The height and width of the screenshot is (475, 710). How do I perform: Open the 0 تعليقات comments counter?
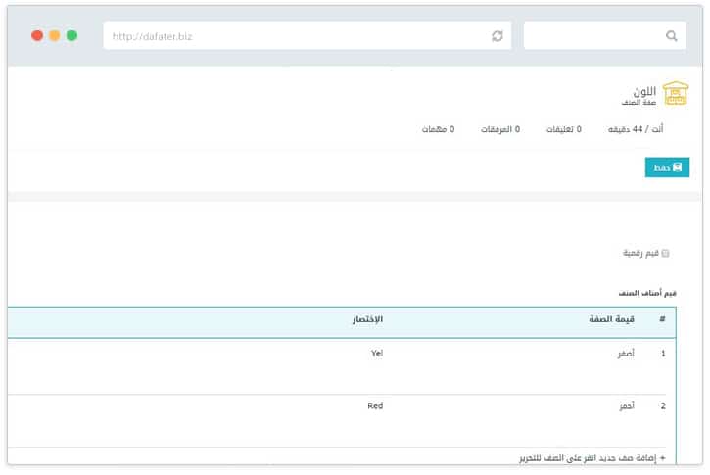[x=564, y=129]
